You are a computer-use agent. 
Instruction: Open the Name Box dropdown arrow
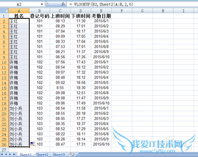42,4
